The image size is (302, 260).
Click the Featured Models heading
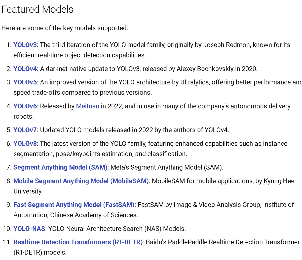tap(37, 9)
